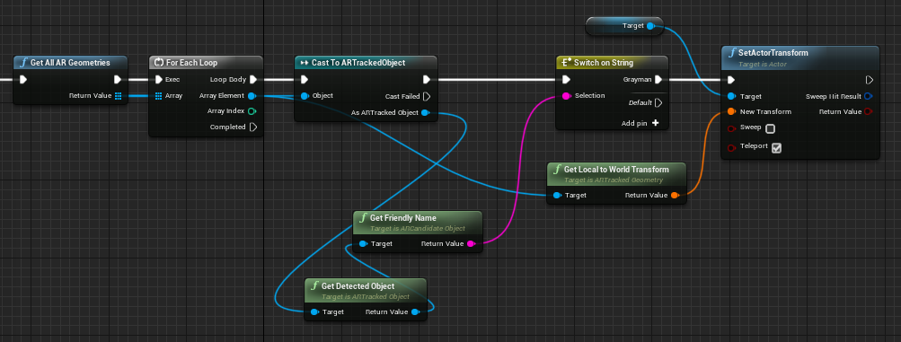Image resolution: width=901 pixels, height=342 pixels.
Task: Click the New Transform input pin
Action: pos(731,111)
